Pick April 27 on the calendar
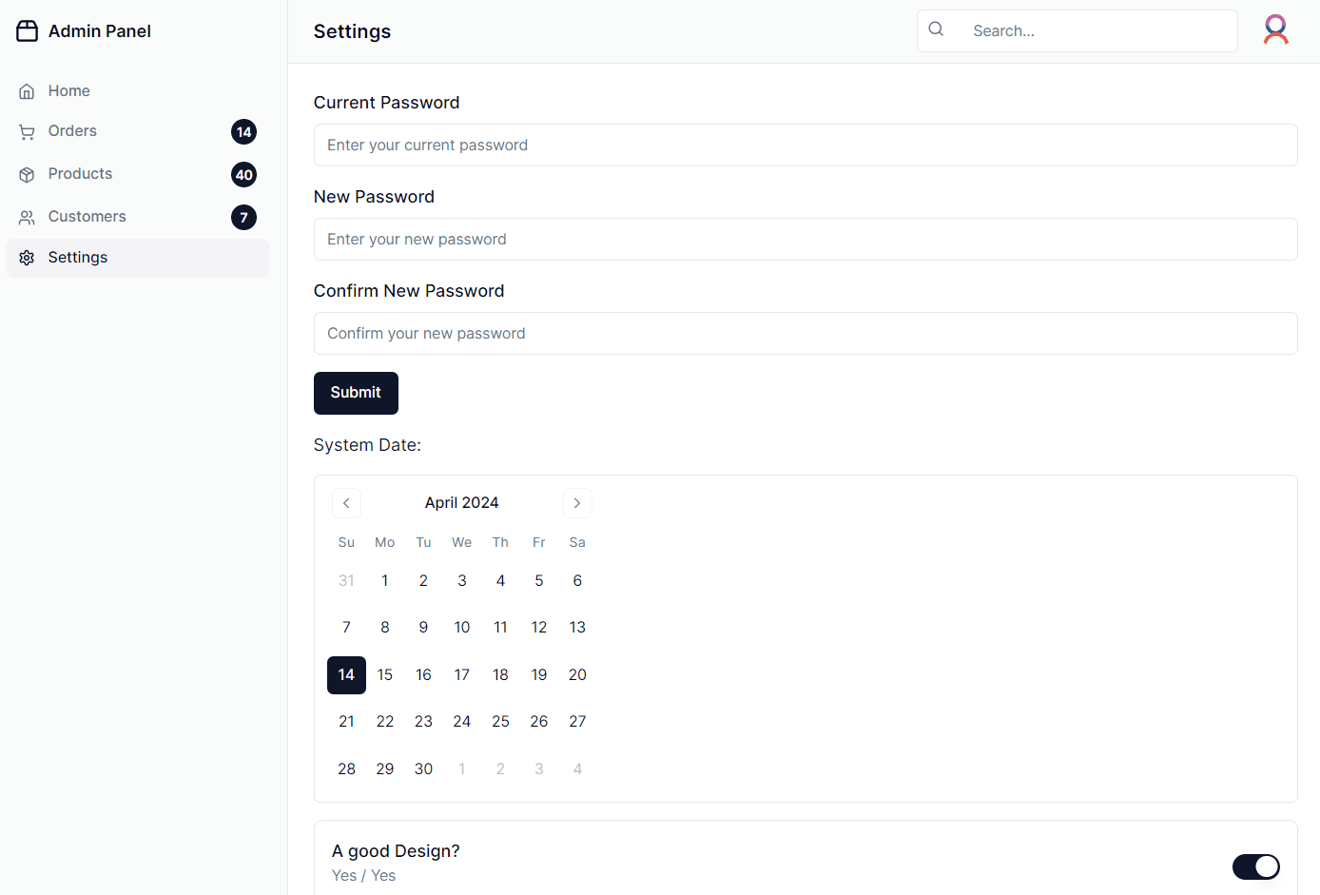1320x895 pixels. (577, 722)
